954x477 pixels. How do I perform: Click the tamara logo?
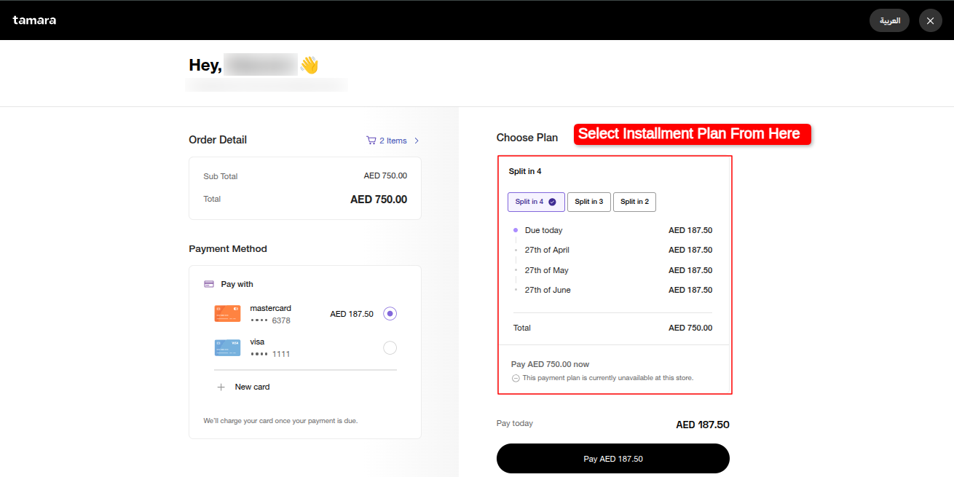34,20
